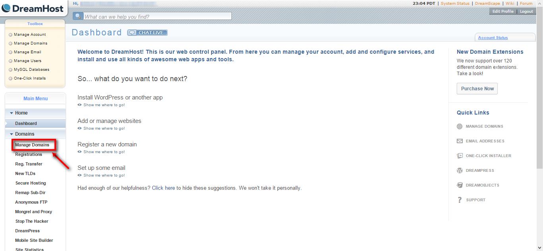Show where to register a new domain
Image resolution: width=543 pixels, height=251 pixels.
[x=104, y=152]
